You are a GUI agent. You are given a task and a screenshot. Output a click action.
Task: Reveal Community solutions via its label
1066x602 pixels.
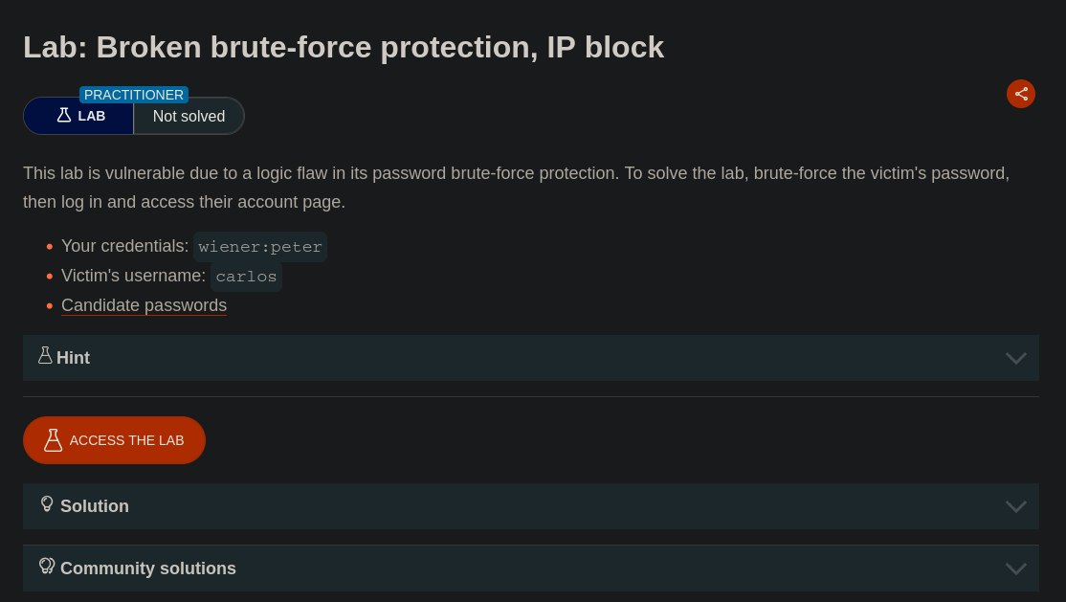point(148,569)
